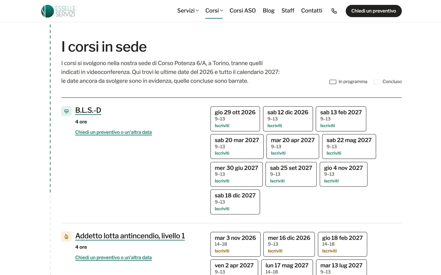The height and width of the screenshot is (275, 441).
Task: Go to the Blog page
Action: point(268,10)
